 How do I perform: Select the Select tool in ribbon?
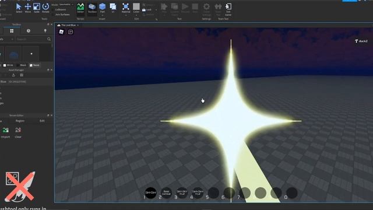click(19, 8)
